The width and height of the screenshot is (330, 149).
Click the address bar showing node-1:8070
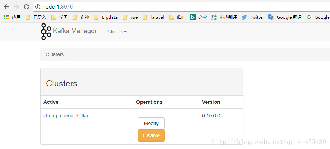tap(181, 7)
